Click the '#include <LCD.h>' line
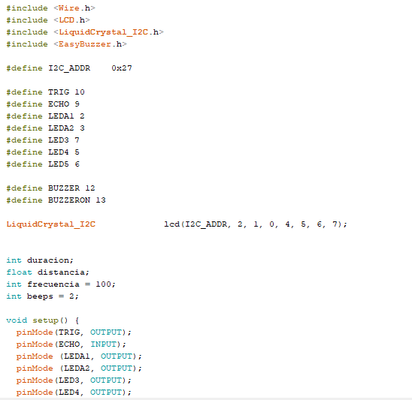Screen dimensions: 412x400 coord(48,20)
